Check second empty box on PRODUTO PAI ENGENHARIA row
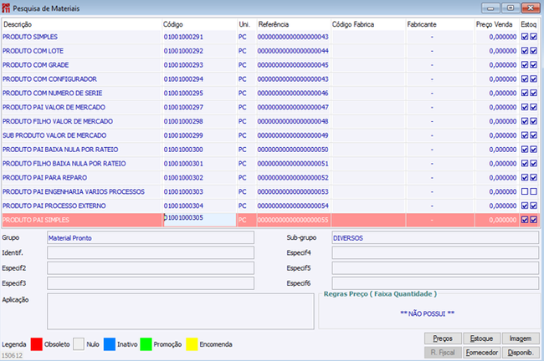 [x=534, y=191]
